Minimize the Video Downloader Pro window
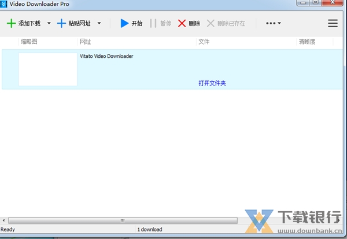The height and width of the screenshot is (239, 347). tap(303, 3)
